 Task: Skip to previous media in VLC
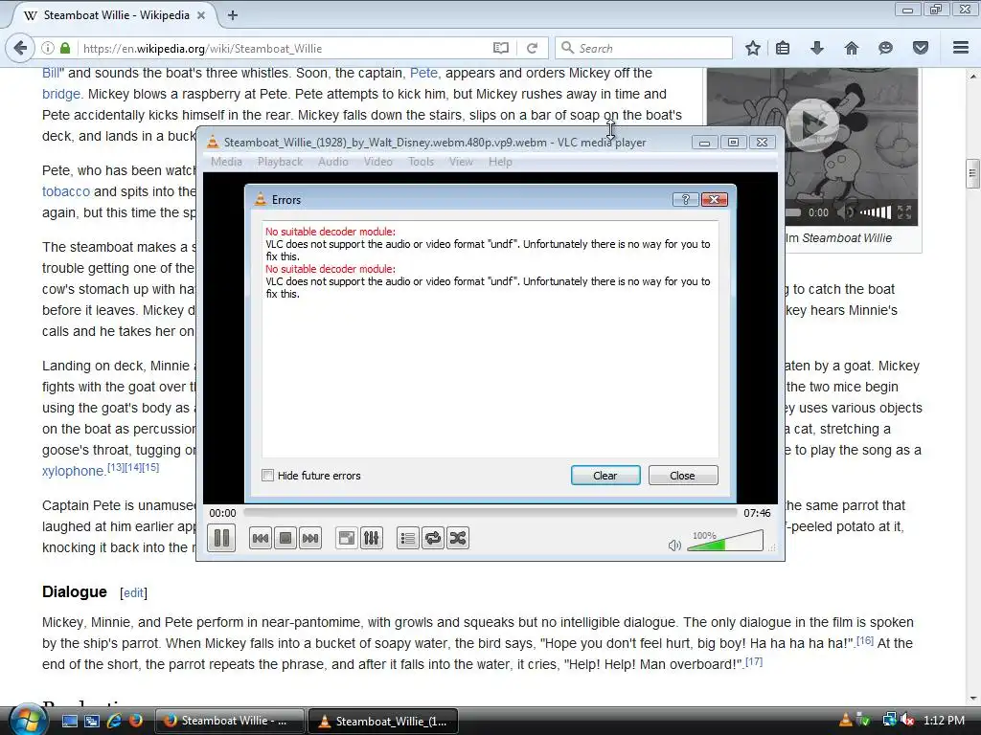coord(261,538)
